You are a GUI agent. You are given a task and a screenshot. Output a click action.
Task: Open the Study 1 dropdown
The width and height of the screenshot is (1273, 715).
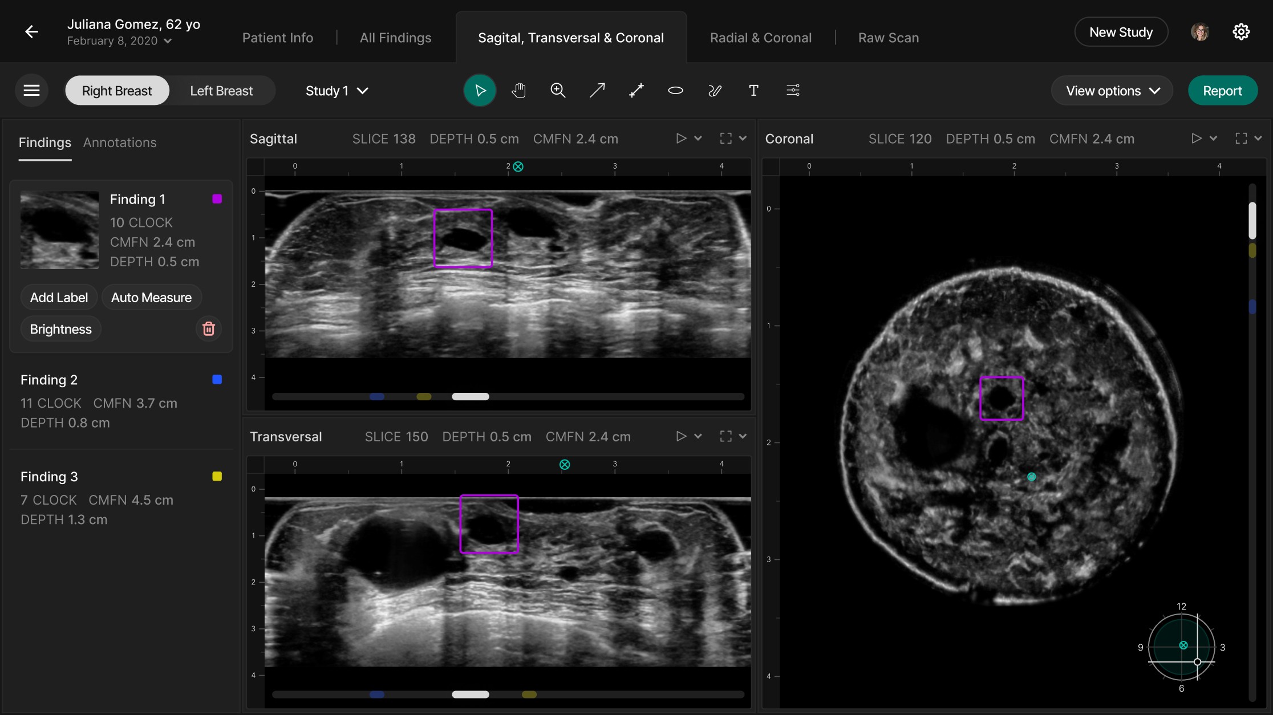pyautogui.click(x=337, y=91)
